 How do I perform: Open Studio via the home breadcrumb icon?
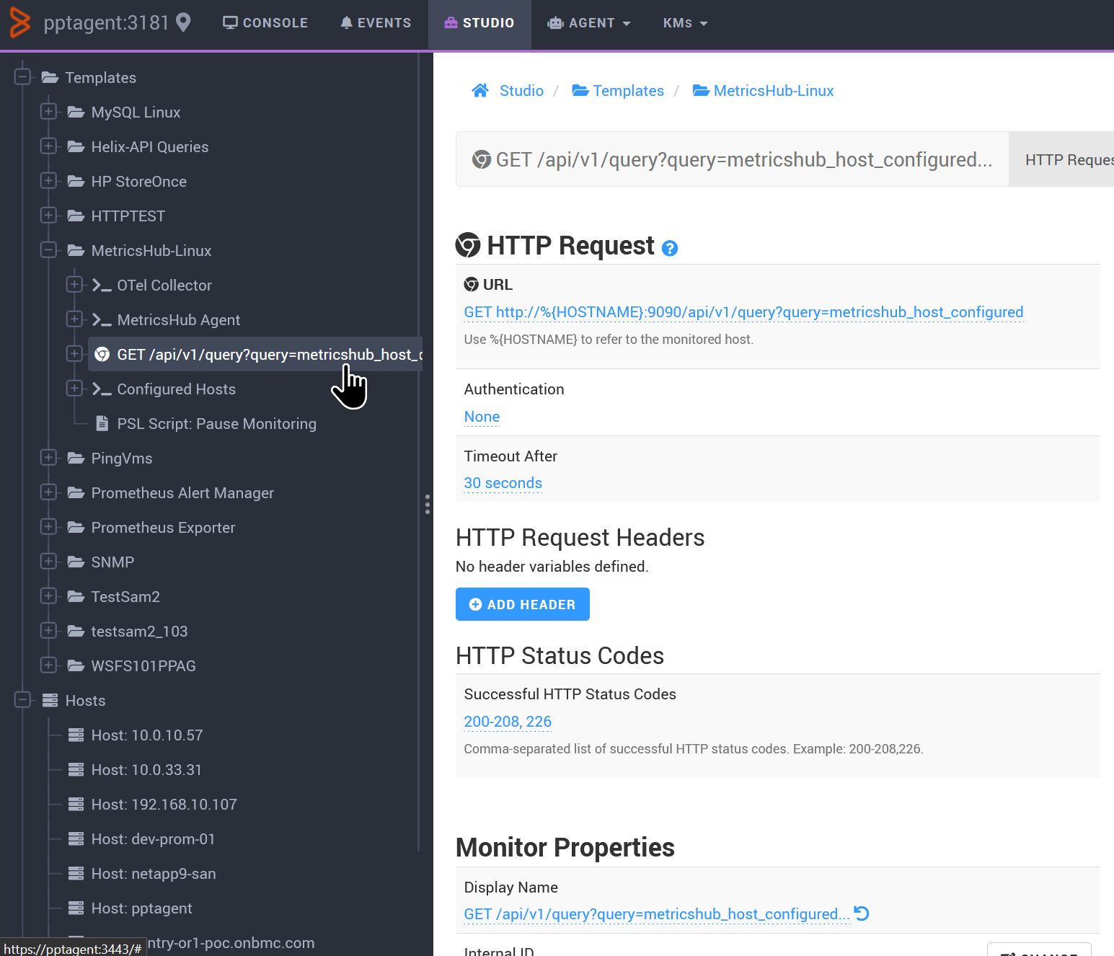[x=480, y=89]
